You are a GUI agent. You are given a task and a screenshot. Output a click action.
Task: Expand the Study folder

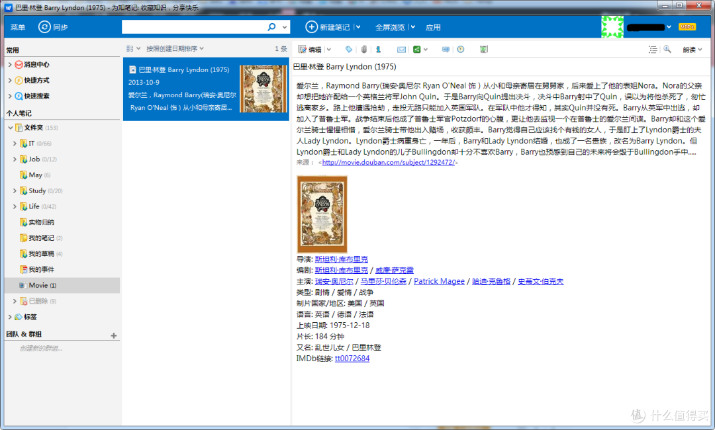tap(15, 191)
